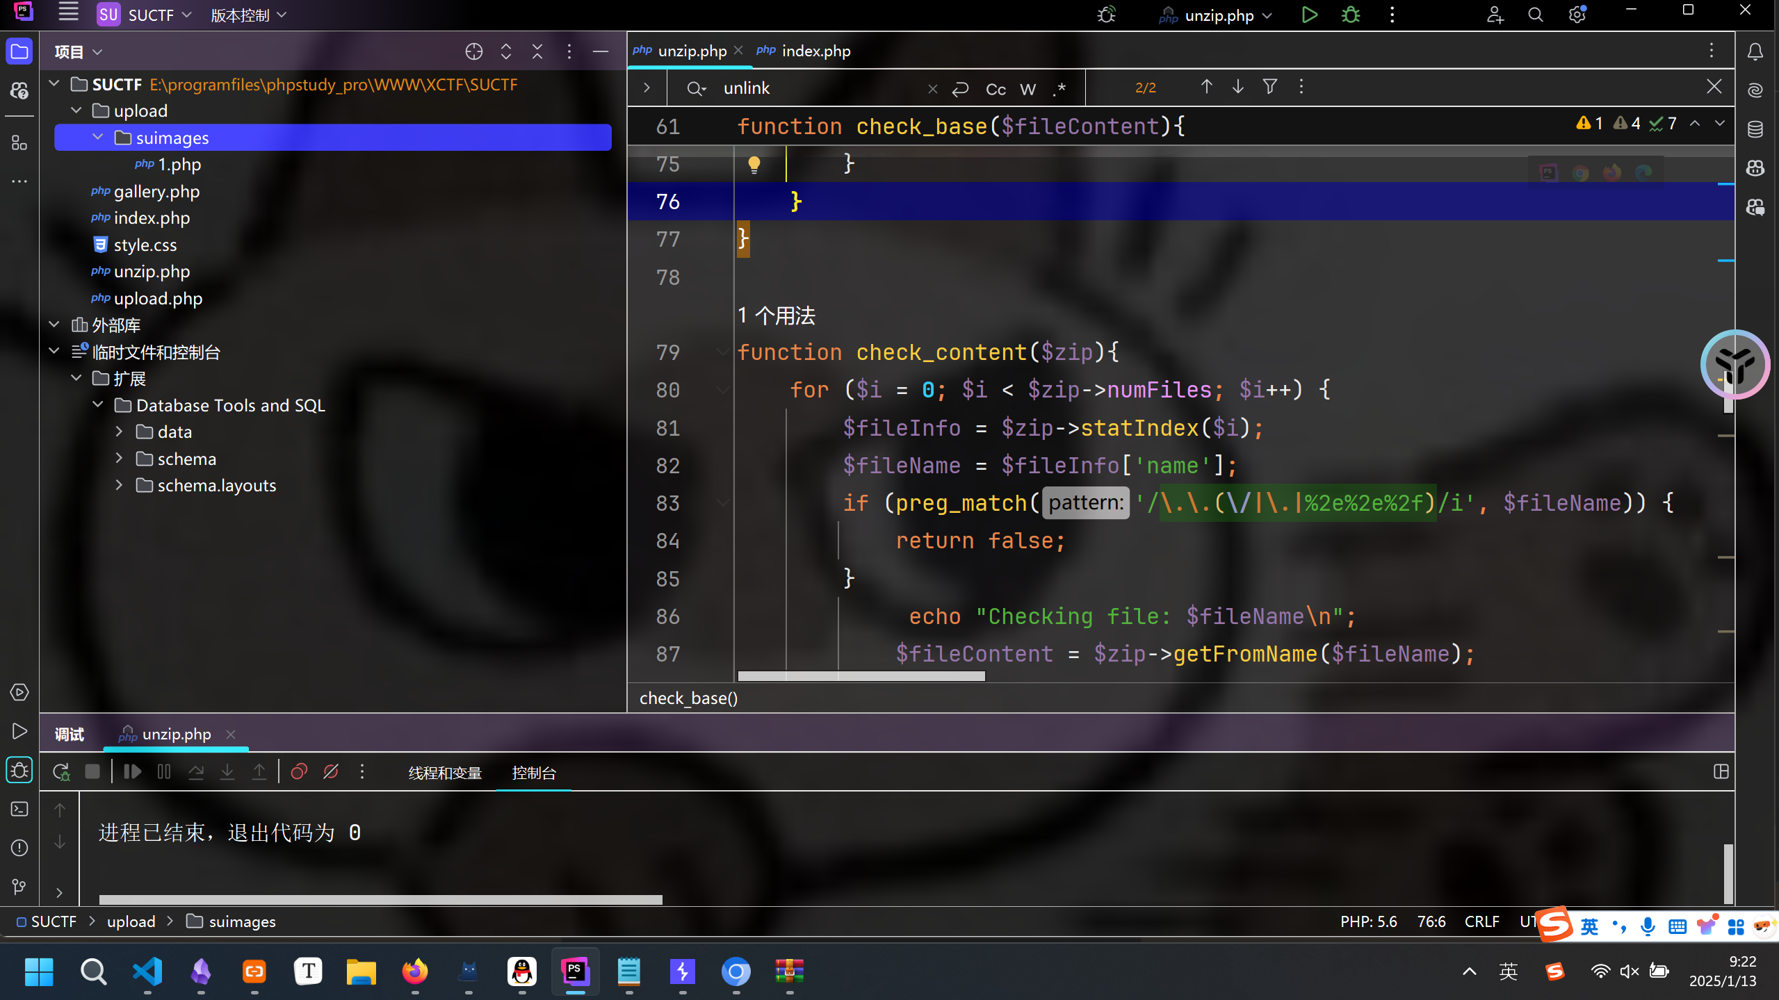Click the Resume Program icon
1779x1000 pixels.
point(132,771)
